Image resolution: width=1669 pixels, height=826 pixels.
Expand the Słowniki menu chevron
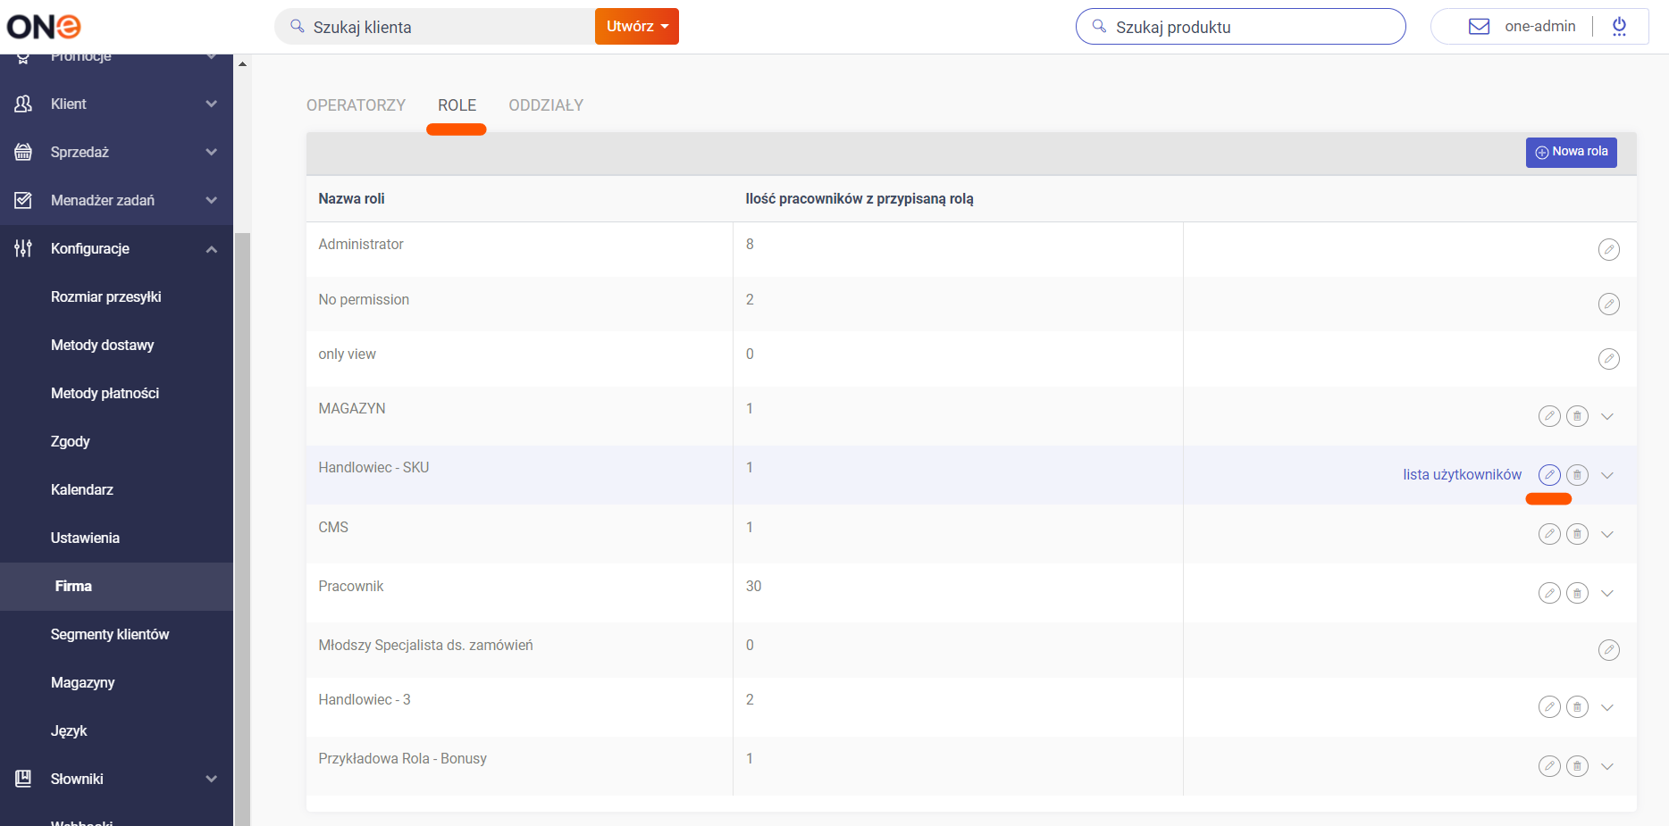pos(212,779)
